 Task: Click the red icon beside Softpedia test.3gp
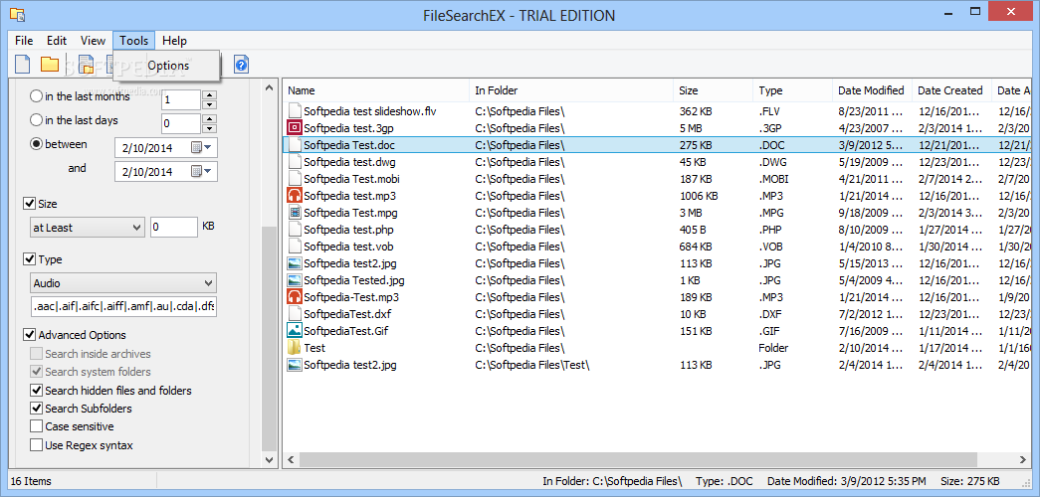click(x=295, y=127)
